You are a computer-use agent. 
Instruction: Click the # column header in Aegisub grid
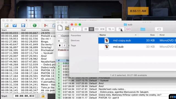click(59, 61)
